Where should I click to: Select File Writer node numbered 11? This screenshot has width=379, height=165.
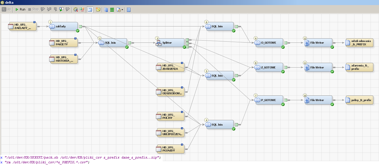(x=318, y=68)
